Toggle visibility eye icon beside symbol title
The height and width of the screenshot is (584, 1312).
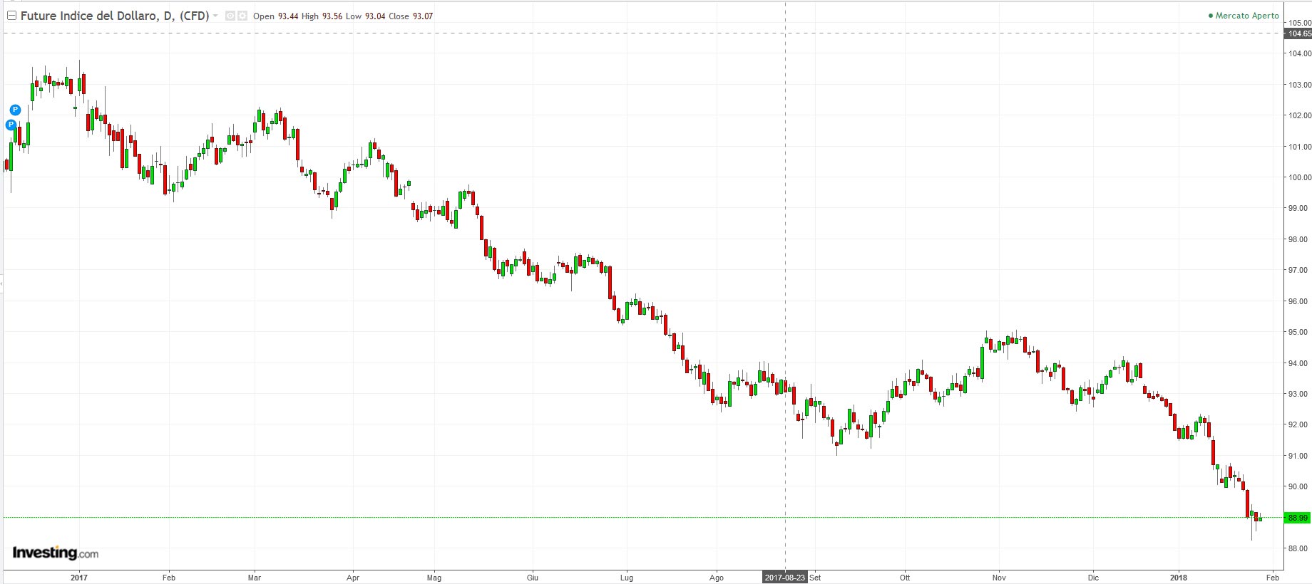(230, 16)
